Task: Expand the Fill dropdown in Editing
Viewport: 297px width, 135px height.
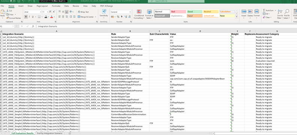Action: 269,14
